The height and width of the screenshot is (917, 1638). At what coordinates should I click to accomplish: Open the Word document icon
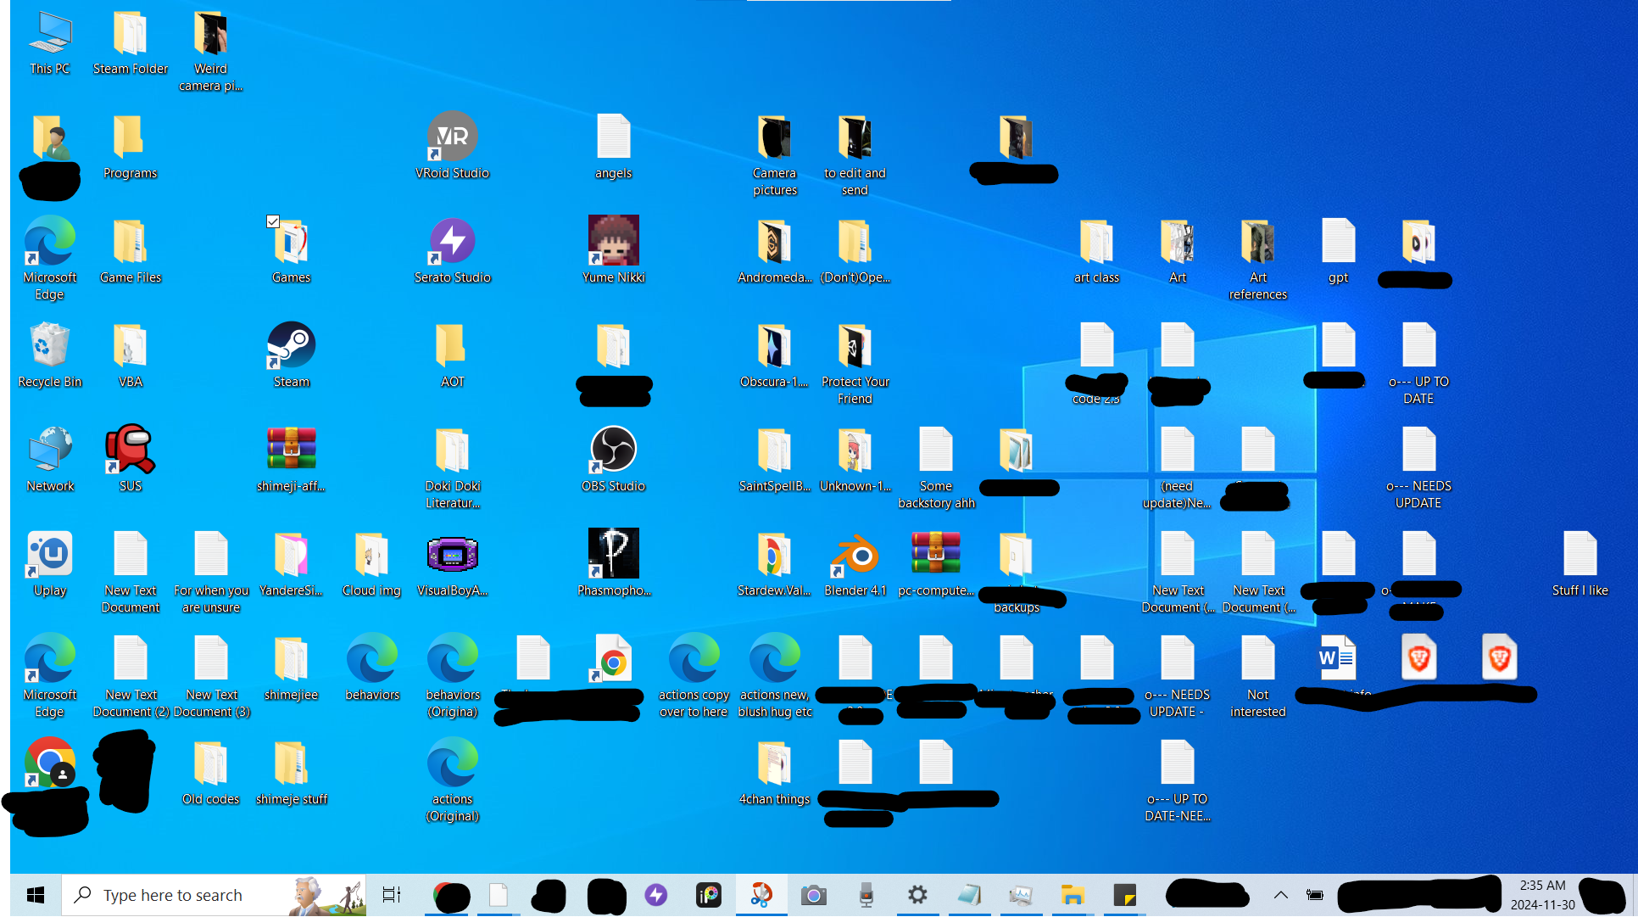[x=1338, y=657]
